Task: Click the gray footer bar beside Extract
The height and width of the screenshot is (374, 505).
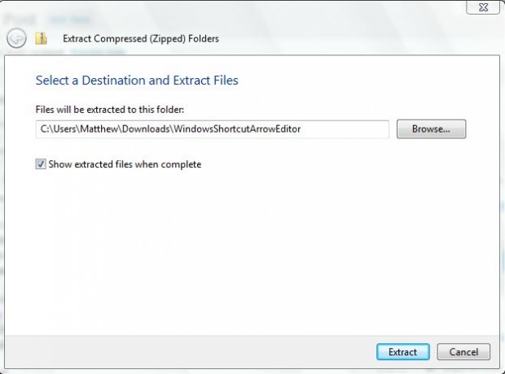Action: coord(190,352)
